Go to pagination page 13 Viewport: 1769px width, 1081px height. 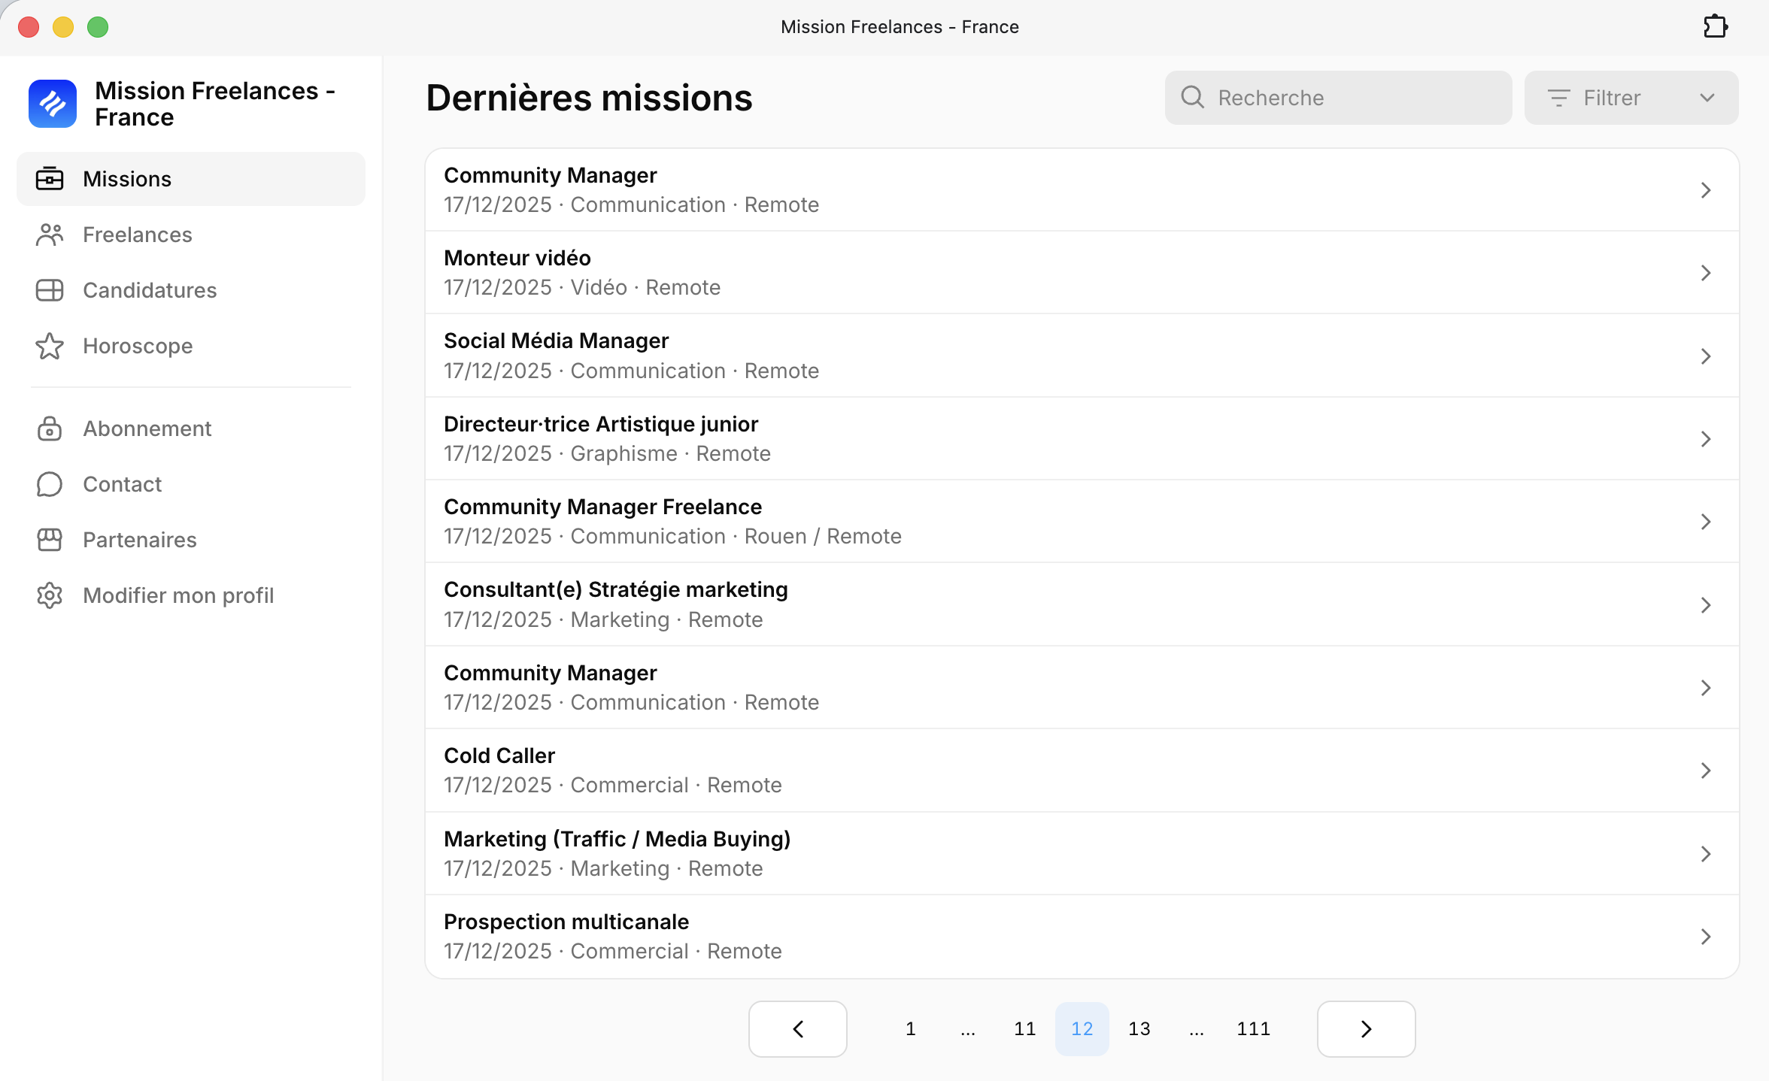tap(1139, 1028)
